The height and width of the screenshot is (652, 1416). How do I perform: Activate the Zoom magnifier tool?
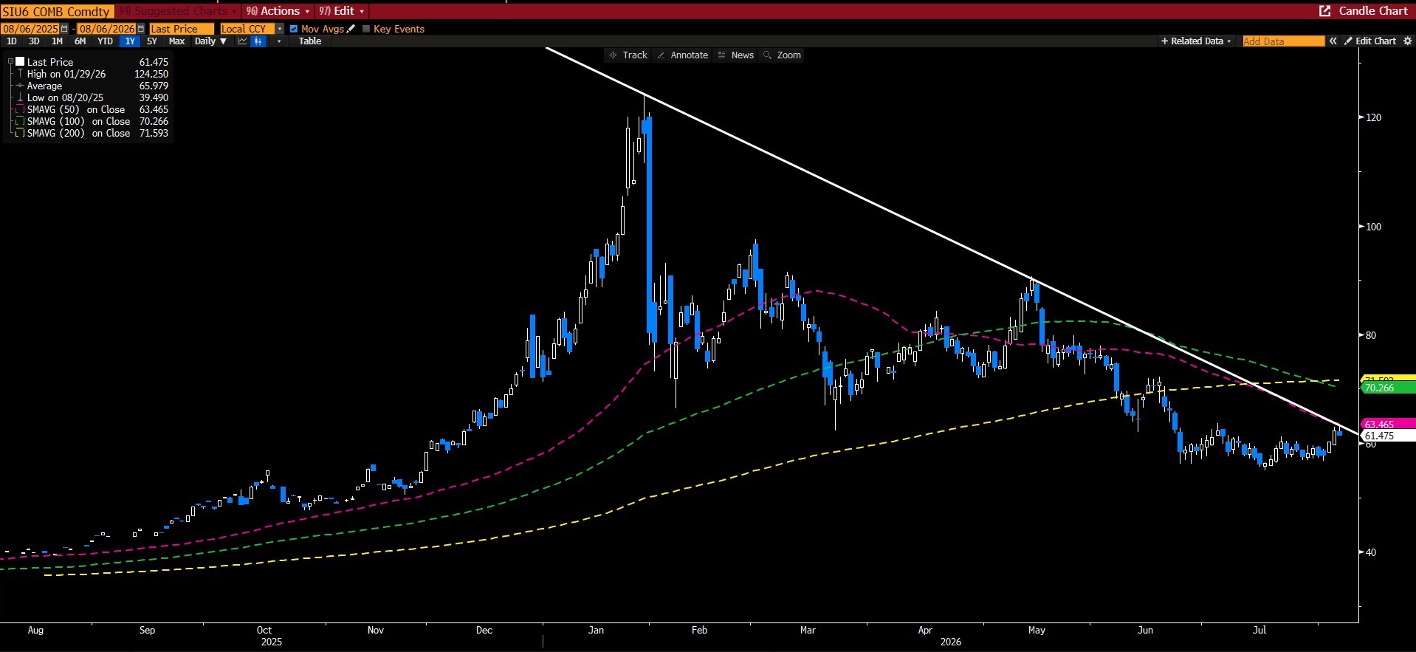[x=783, y=55]
